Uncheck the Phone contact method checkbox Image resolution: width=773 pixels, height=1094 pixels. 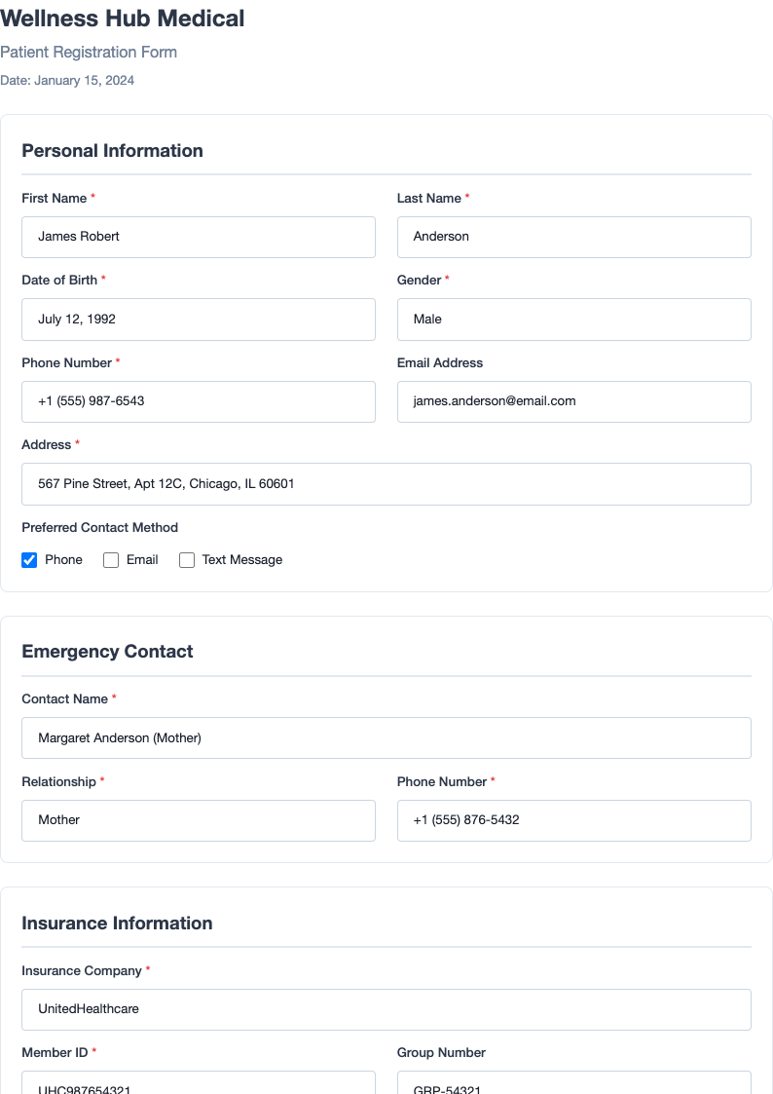tap(29, 559)
